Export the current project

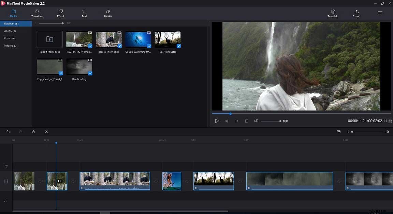(x=356, y=14)
